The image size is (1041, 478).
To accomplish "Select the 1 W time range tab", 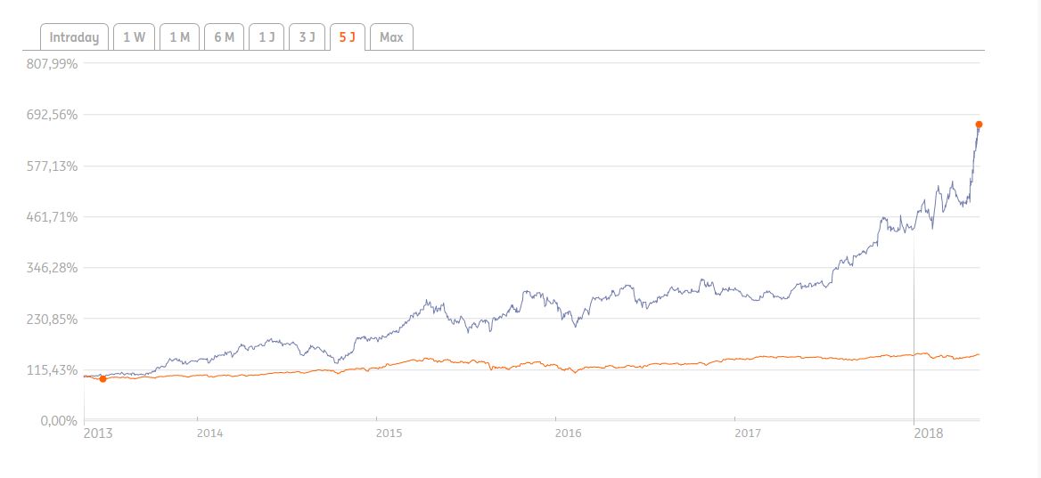I will pos(134,37).
